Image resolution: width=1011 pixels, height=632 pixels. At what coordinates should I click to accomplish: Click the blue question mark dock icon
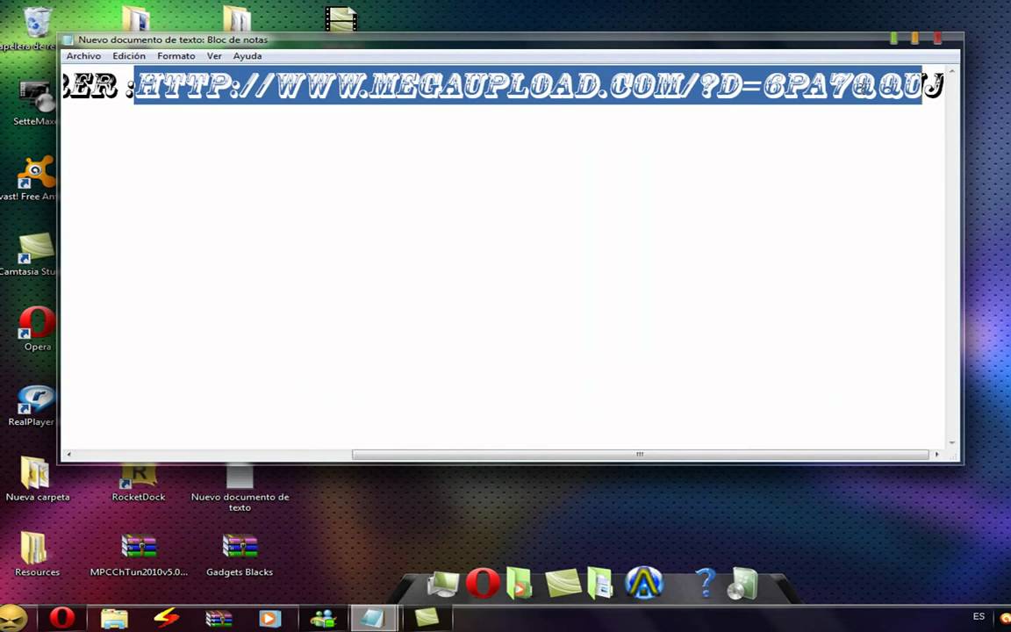point(706,583)
